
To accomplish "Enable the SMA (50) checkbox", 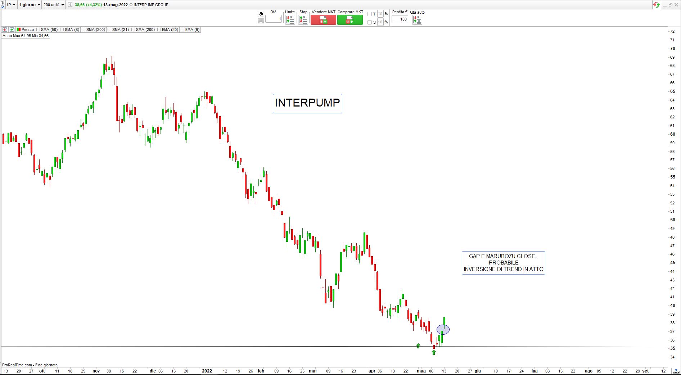I will [x=38, y=30].
